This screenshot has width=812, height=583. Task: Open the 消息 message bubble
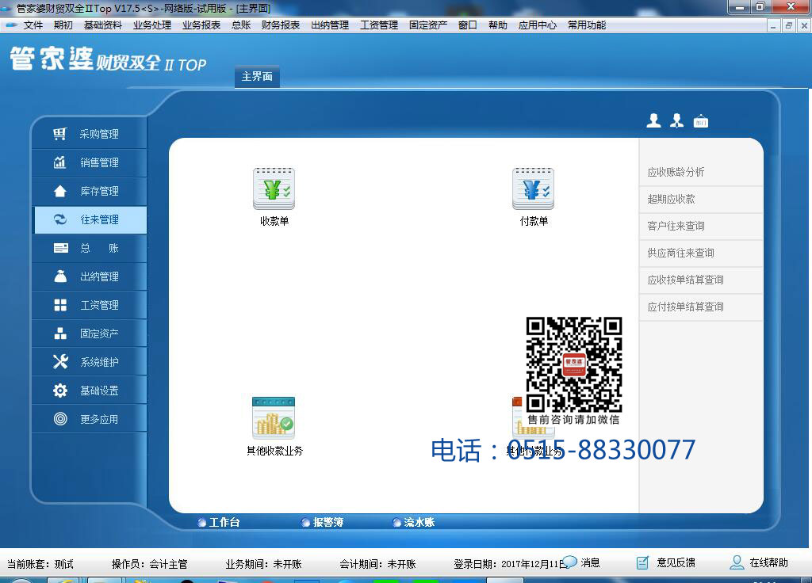point(581,562)
